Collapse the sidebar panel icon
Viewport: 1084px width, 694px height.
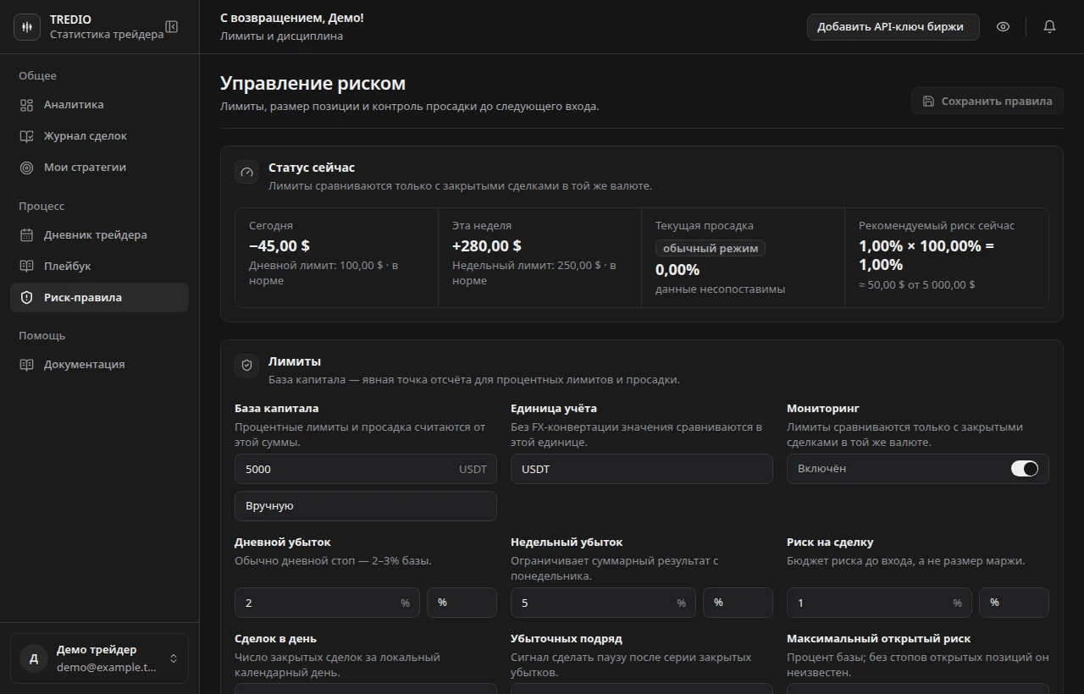172,26
